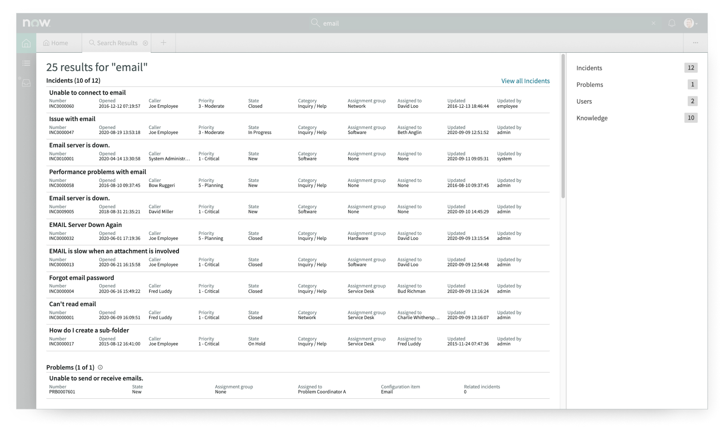Click caller 'David Miller'
The image size is (724, 429).
(161, 212)
